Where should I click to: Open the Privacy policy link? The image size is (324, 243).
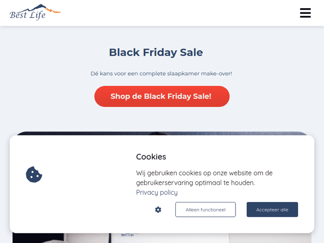click(x=157, y=193)
